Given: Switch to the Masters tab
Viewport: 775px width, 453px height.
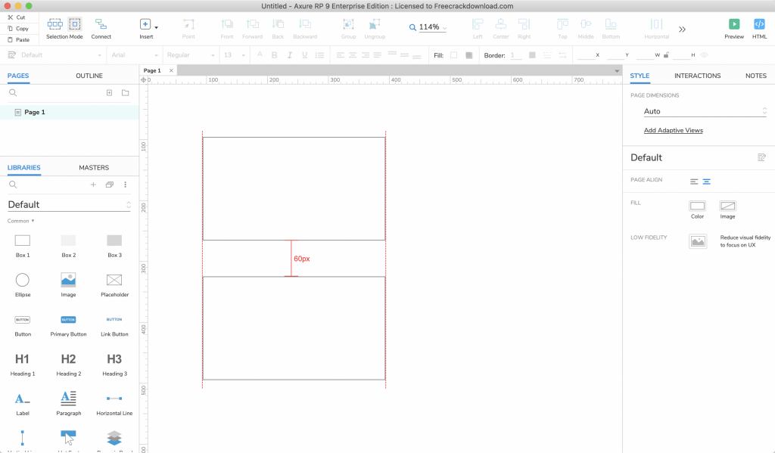Looking at the screenshot, I should (x=94, y=167).
